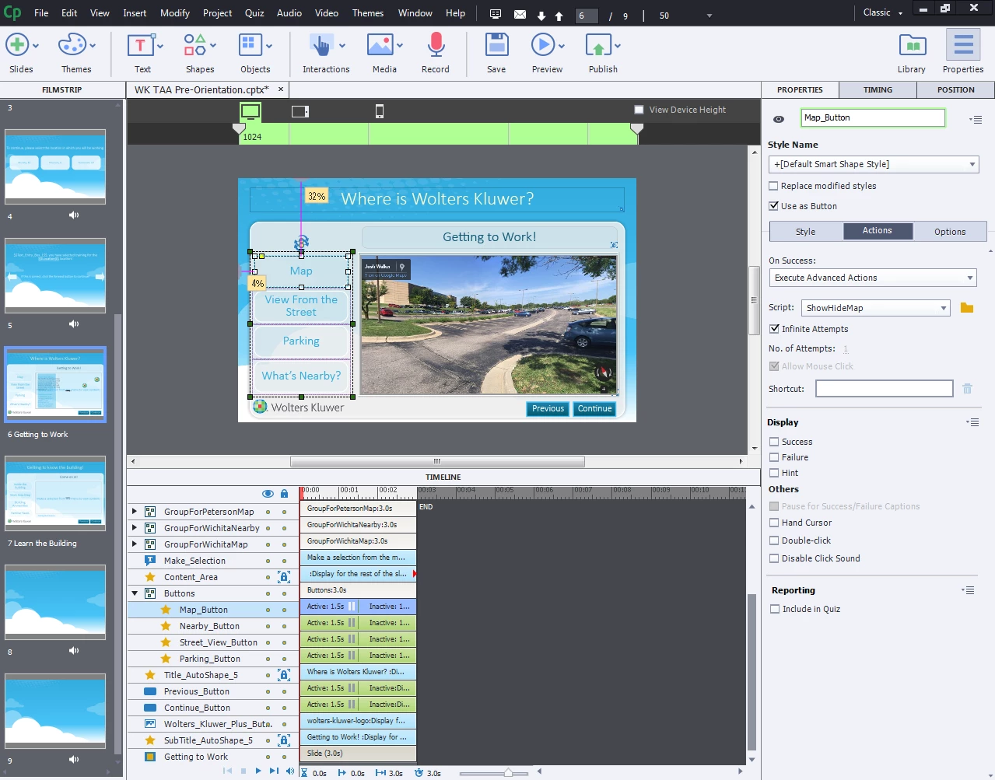Switch to the Timing tab

[x=878, y=90]
